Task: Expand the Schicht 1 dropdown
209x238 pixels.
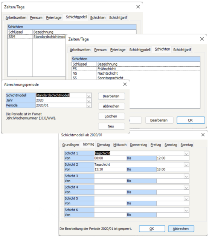Action: [186, 154]
